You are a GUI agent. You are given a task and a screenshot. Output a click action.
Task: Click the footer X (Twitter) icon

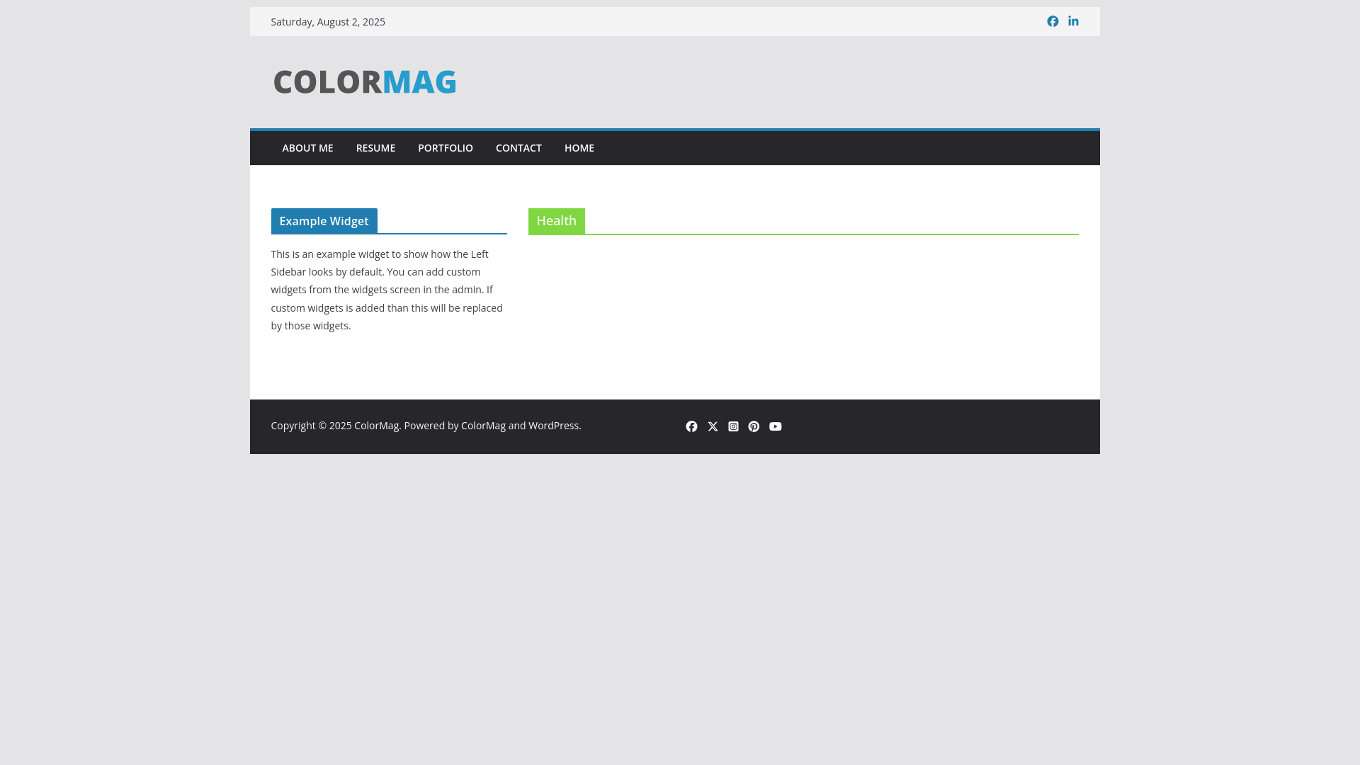713,426
